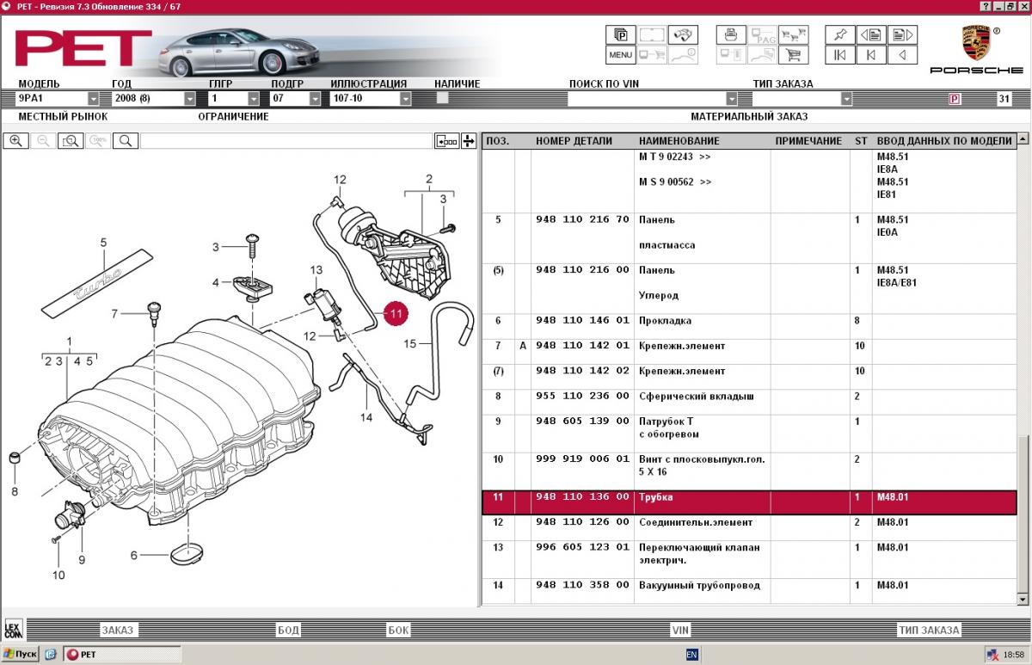Jump to first record arrow icon
The height and width of the screenshot is (665, 1032).
click(x=840, y=55)
